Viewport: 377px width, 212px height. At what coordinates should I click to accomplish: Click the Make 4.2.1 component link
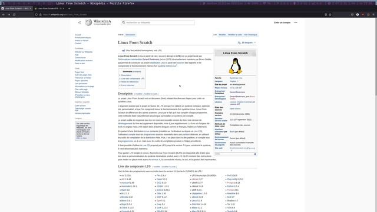tap(197, 208)
